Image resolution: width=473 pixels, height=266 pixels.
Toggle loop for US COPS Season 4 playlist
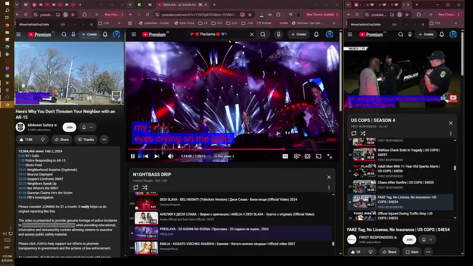[354, 133]
